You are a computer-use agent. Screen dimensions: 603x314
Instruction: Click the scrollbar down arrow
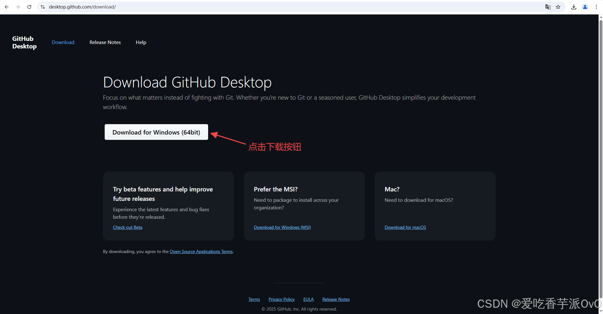pyautogui.click(x=601, y=311)
